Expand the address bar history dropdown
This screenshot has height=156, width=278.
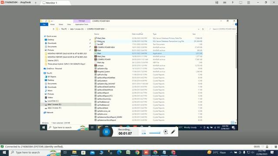click(199, 29)
